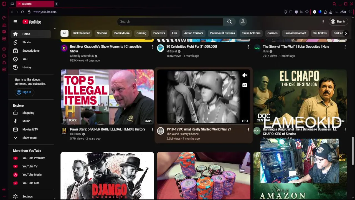Open the Top 5 Illegal Items thumbnail
This screenshot has width=355, height=200.
107,97
